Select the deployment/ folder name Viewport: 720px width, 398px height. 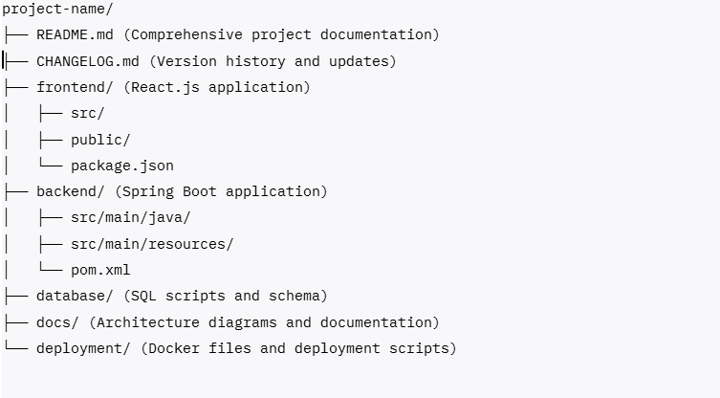point(83,348)
